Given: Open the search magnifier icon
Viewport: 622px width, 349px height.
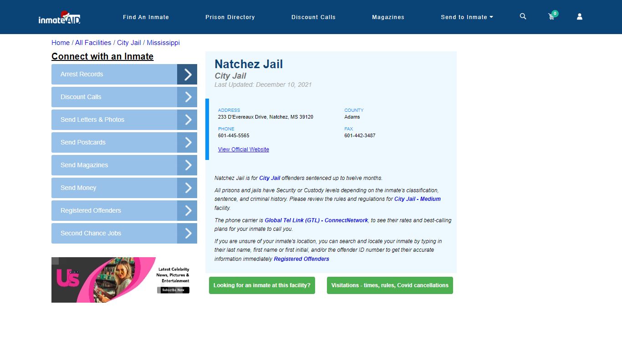Looking at the screenshot, I should click(x=523, y=16).
